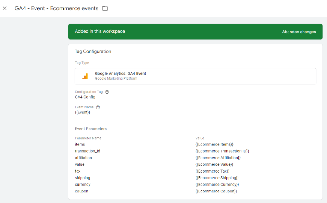327x203 pixels.
Task: Click the {{Ecommerce Affiliation}} value
Action: coord(218,158)
